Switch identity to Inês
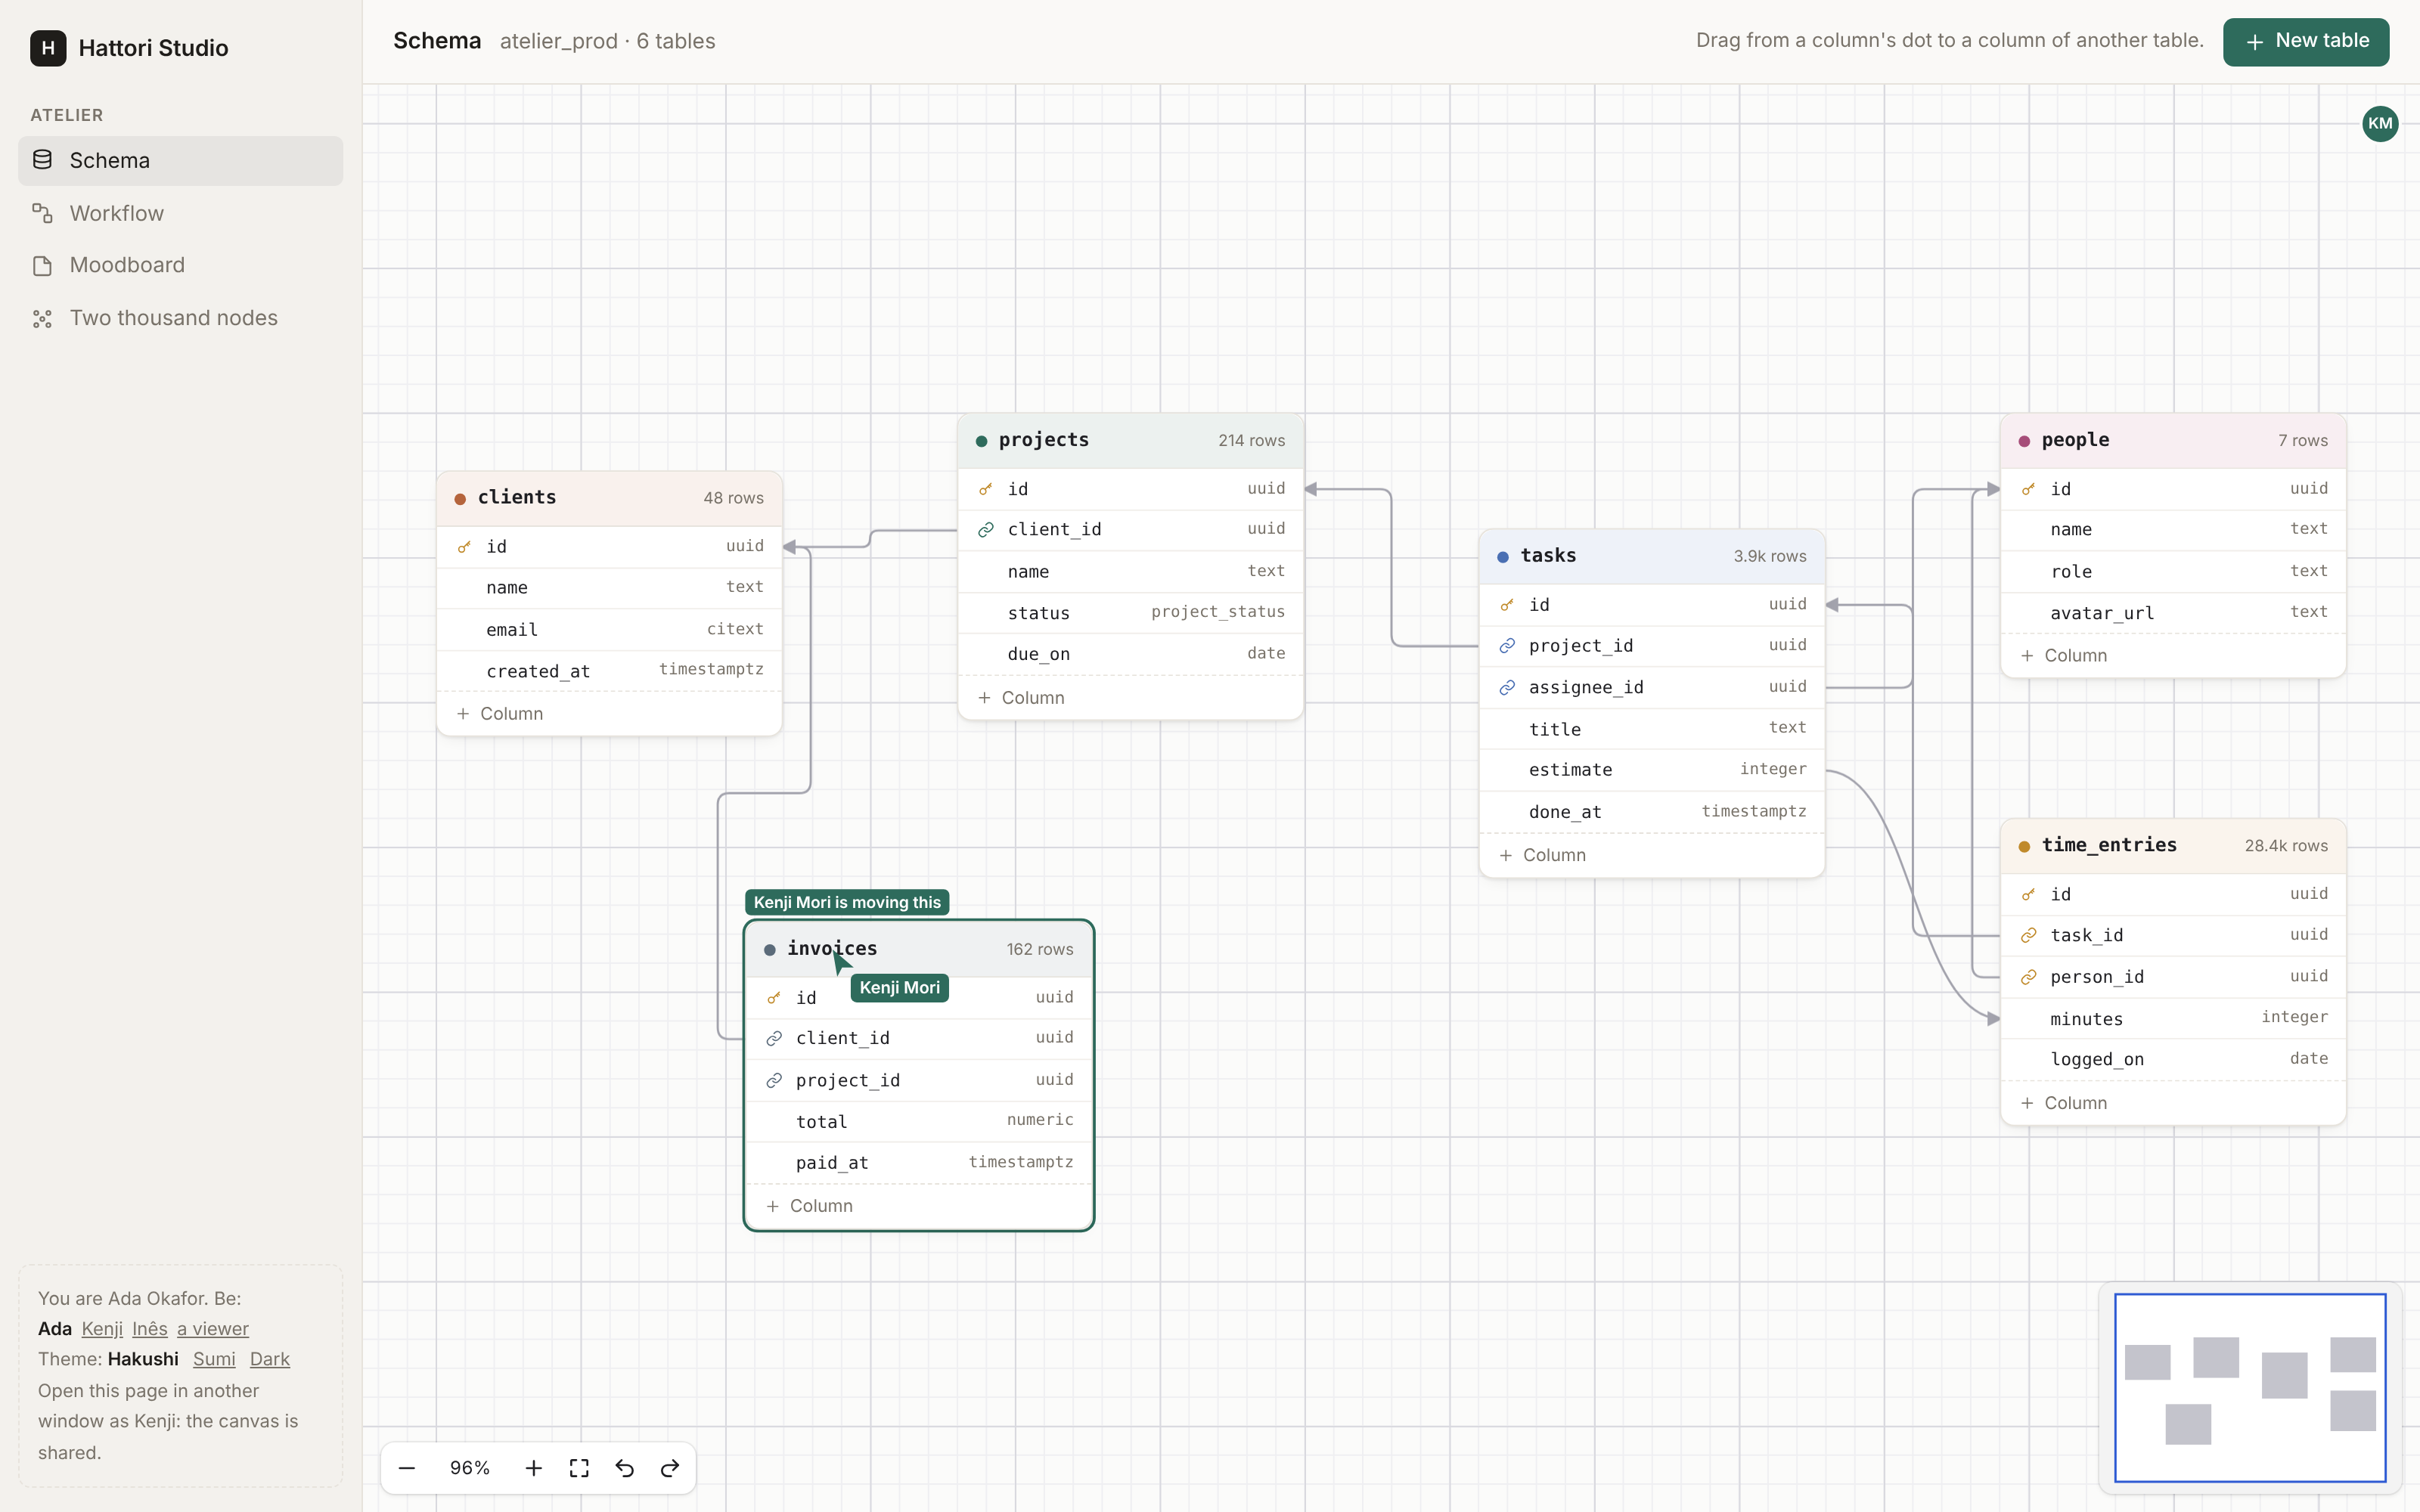Image resolution: width=2420 pixels, height=1512 pixels. 150,1329
